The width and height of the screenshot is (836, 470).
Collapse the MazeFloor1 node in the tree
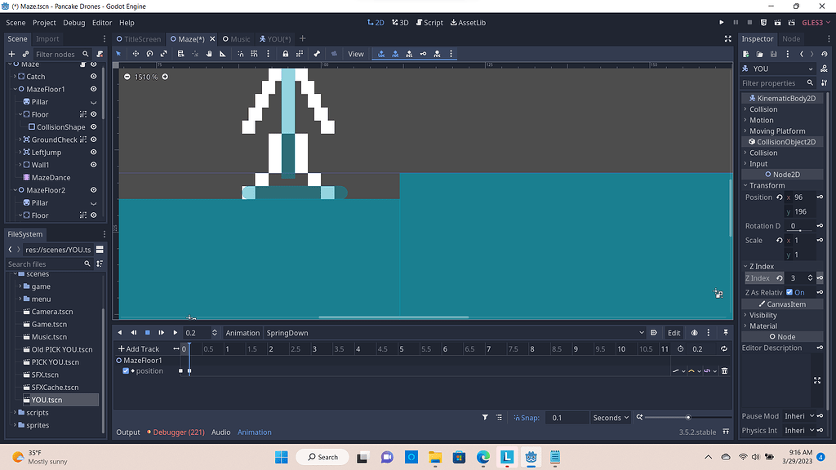(x=16, y=89)
